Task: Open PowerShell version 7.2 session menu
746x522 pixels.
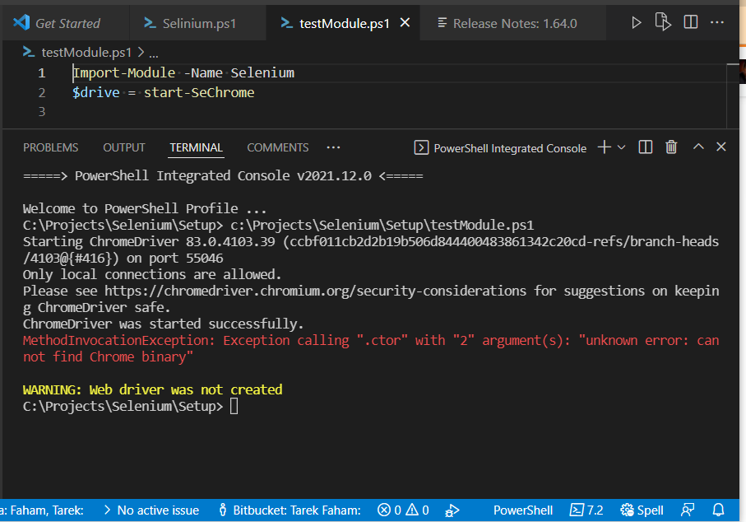Action: point(586,510)
